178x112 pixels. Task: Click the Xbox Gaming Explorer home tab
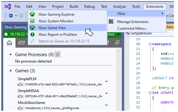(9, 43)
